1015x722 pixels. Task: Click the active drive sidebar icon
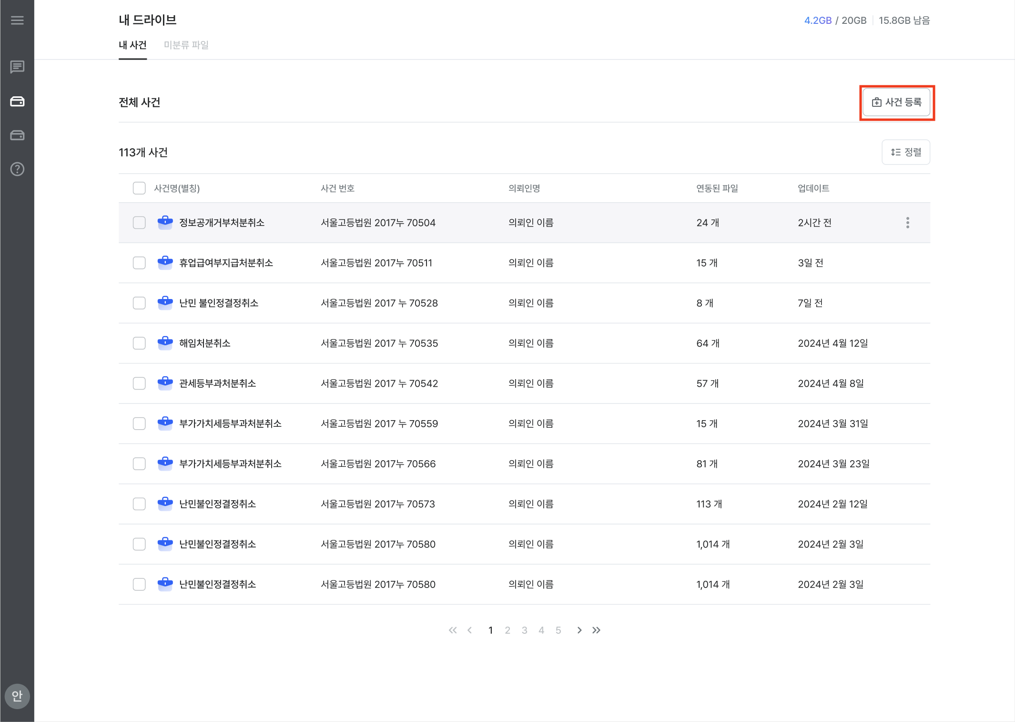pos(17,102)
